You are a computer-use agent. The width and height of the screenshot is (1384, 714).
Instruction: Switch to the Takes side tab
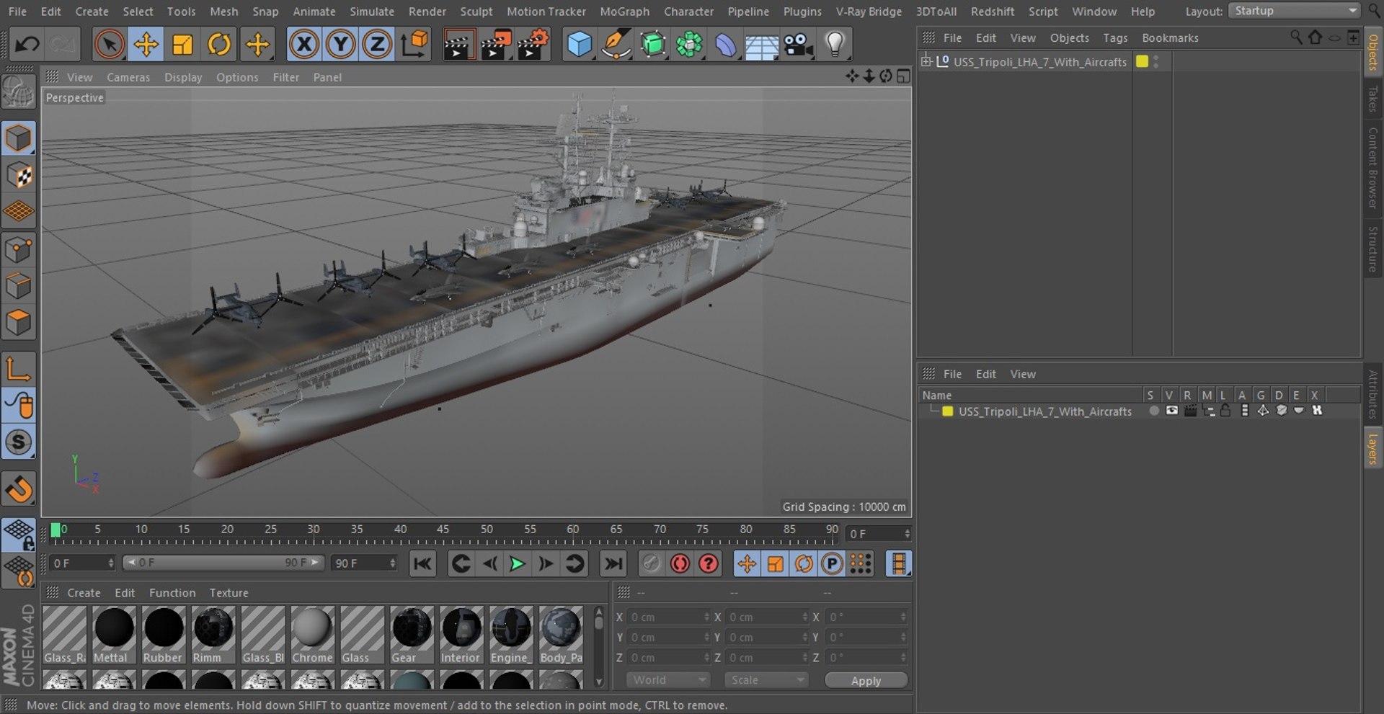(1372, 99)
